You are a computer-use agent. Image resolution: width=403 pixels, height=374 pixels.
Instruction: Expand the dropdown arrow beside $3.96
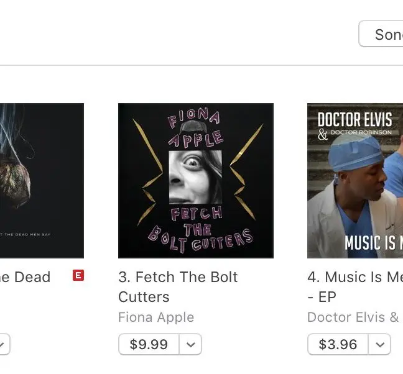click(x=380, y=344)
